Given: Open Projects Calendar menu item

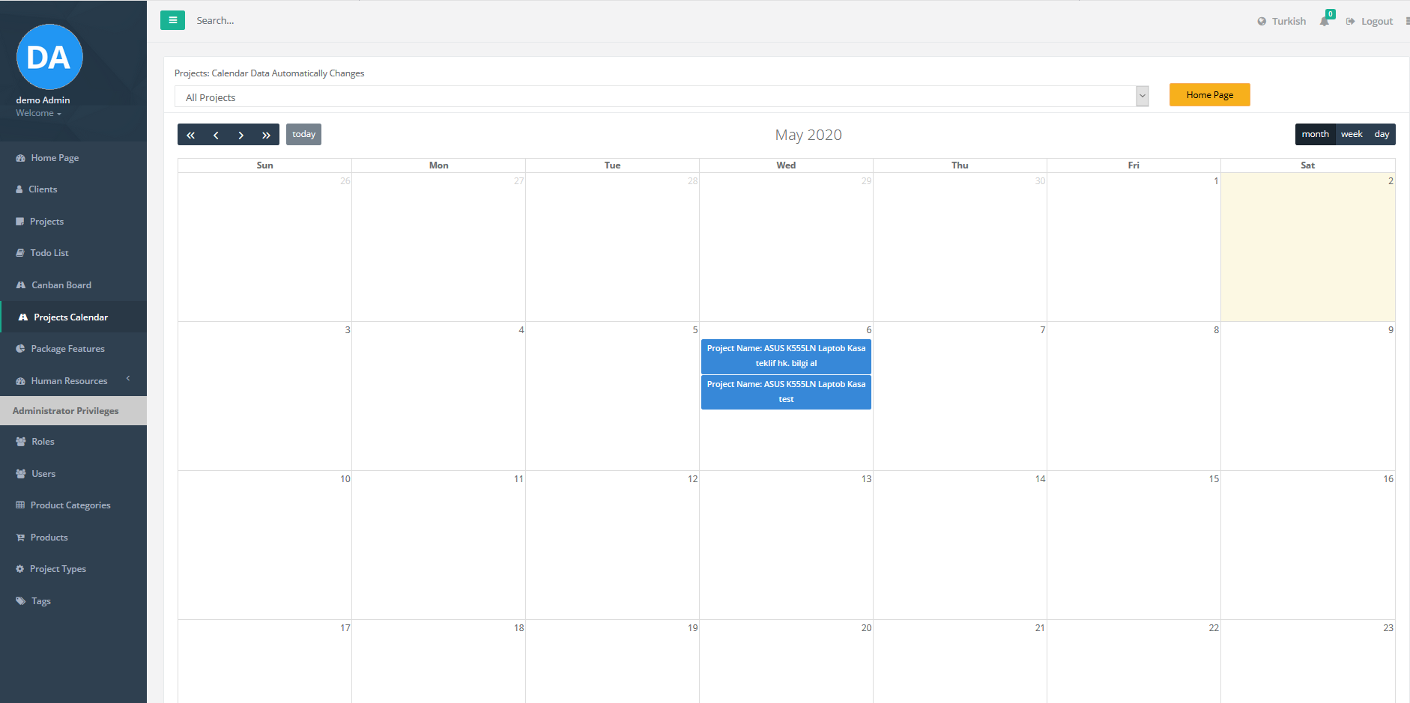Looking at the screenshot, I should pyautogui.click(x=73, y=317).
